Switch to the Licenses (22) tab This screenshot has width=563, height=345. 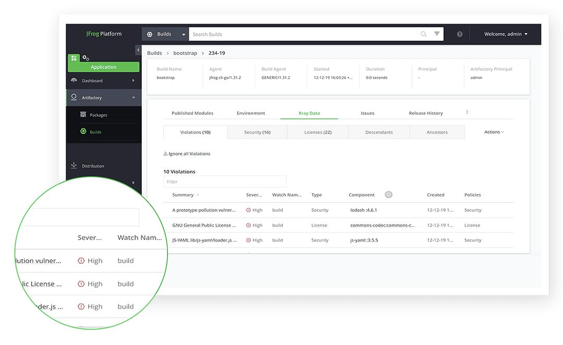[x=317, y=132]
